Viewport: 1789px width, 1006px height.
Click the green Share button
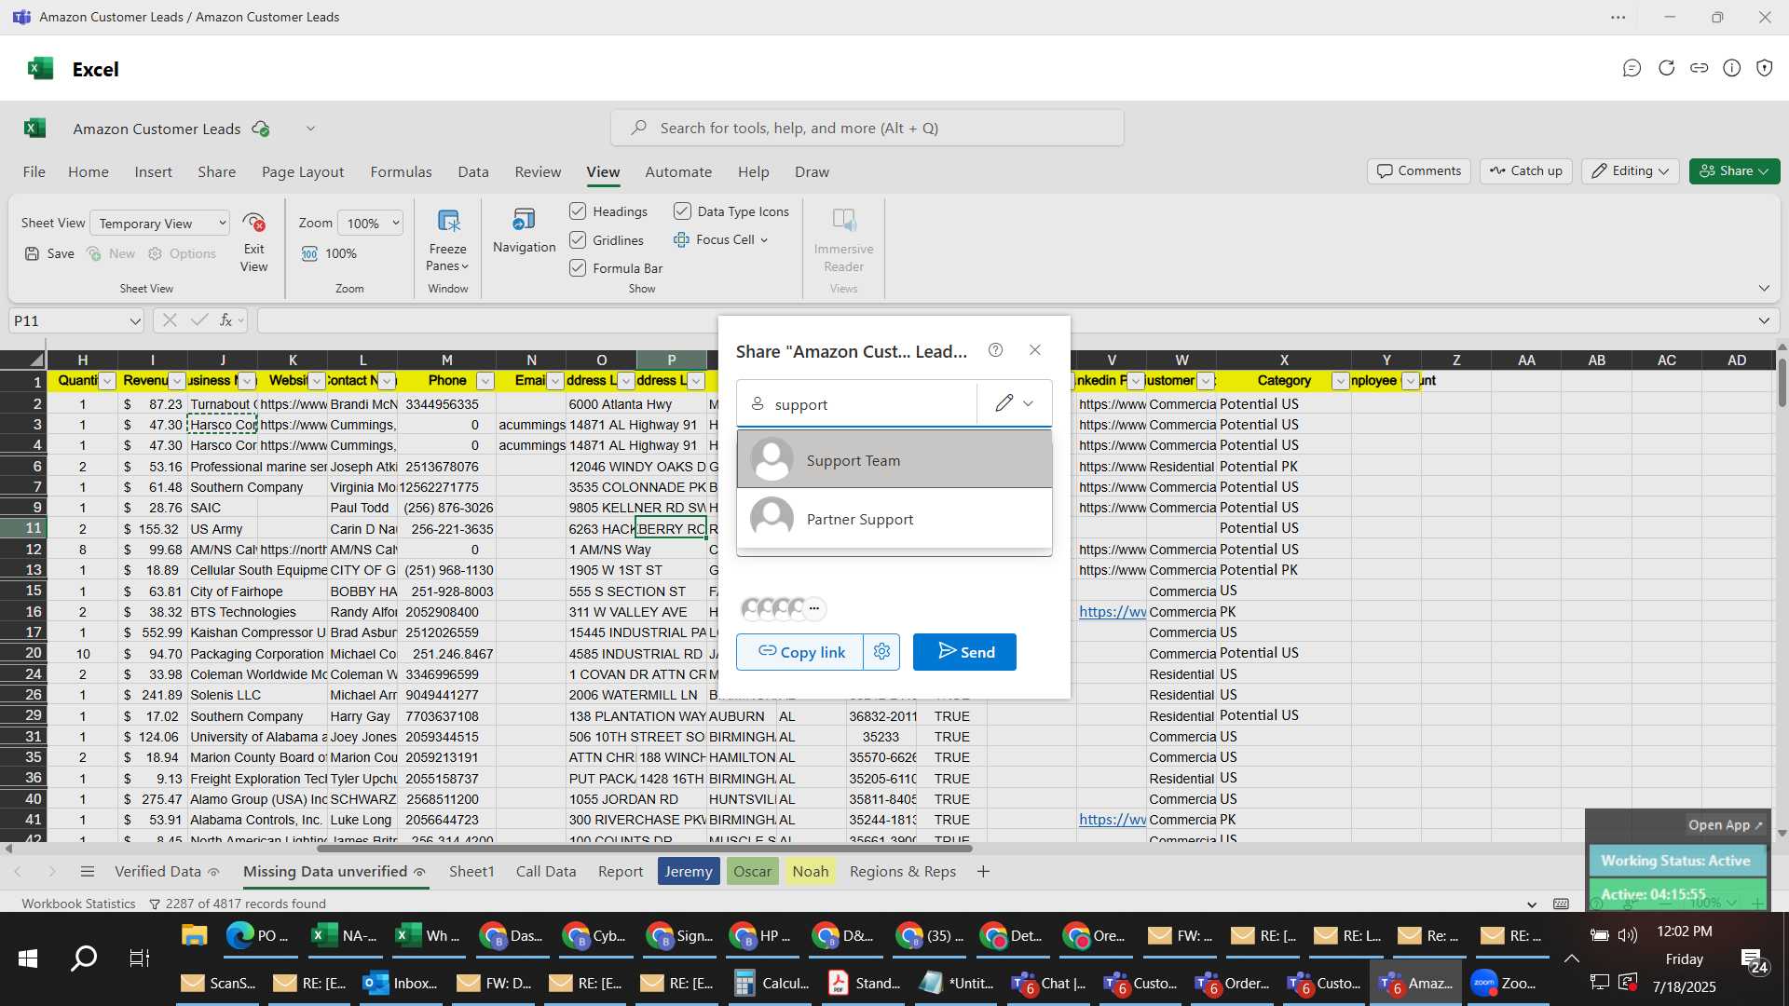click(x=1734, y=171)
